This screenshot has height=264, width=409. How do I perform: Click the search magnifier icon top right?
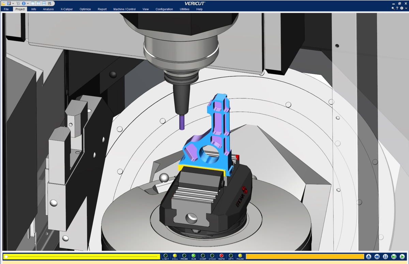(393, 8)
